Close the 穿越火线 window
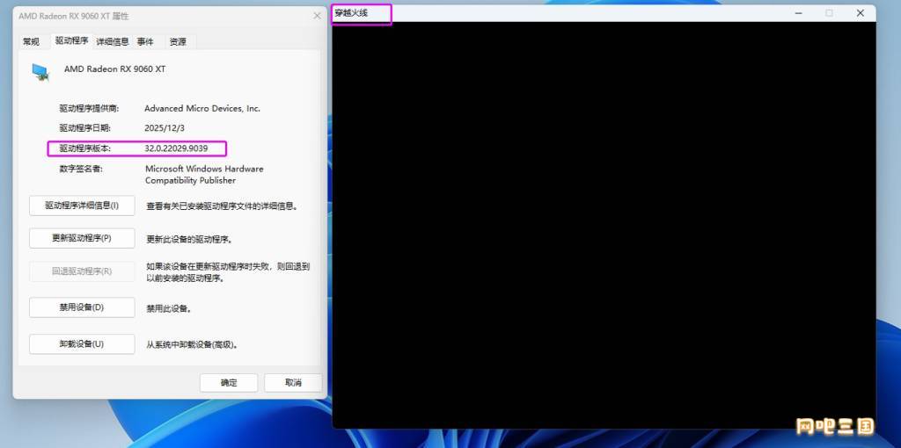The height and width of the screenshot is (448, 901). (861, 13)
